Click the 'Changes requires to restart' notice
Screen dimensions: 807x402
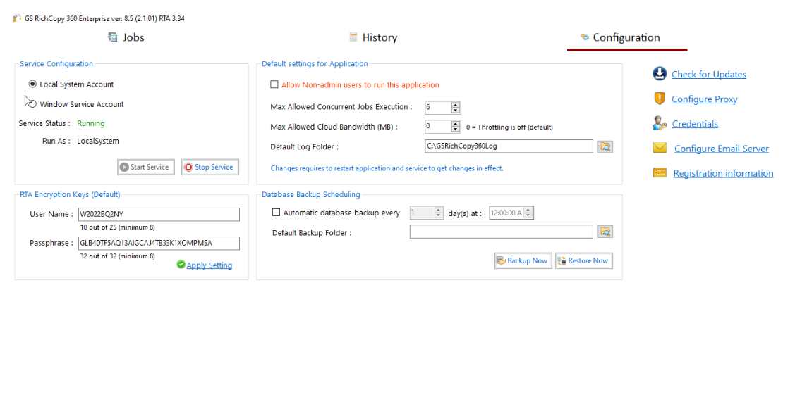pos(387,168)
